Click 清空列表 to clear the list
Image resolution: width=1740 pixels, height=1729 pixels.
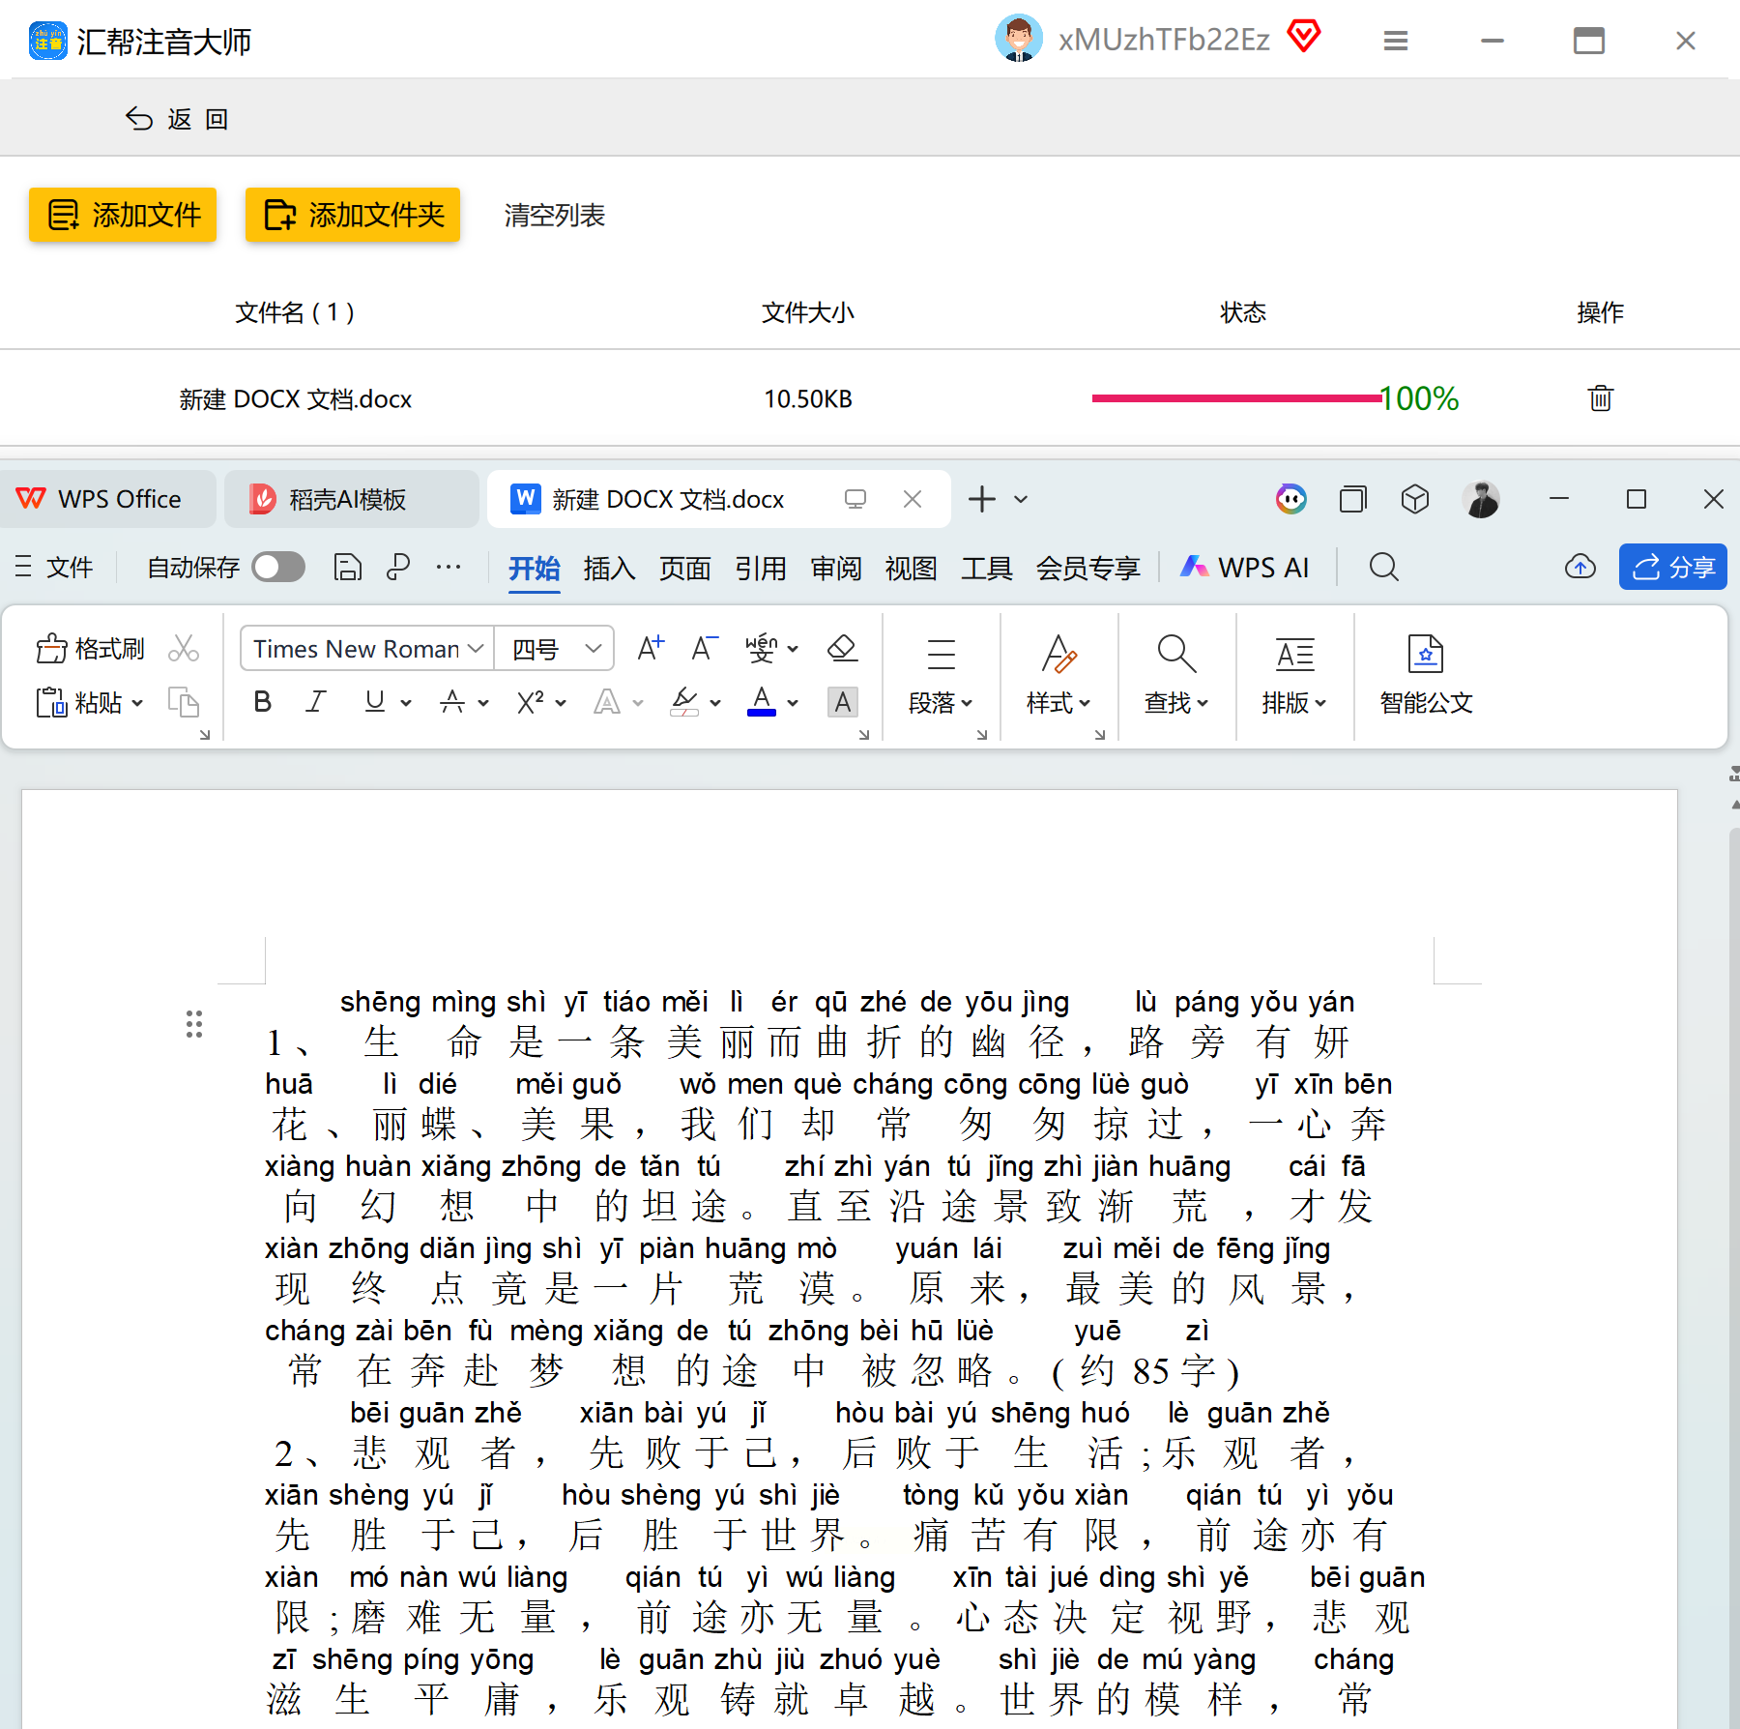554,215
